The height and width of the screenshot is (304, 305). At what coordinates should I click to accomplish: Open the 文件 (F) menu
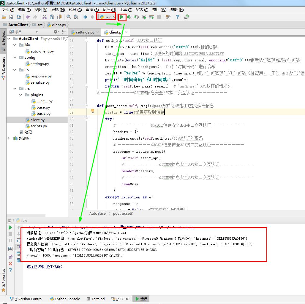[8, 10]
